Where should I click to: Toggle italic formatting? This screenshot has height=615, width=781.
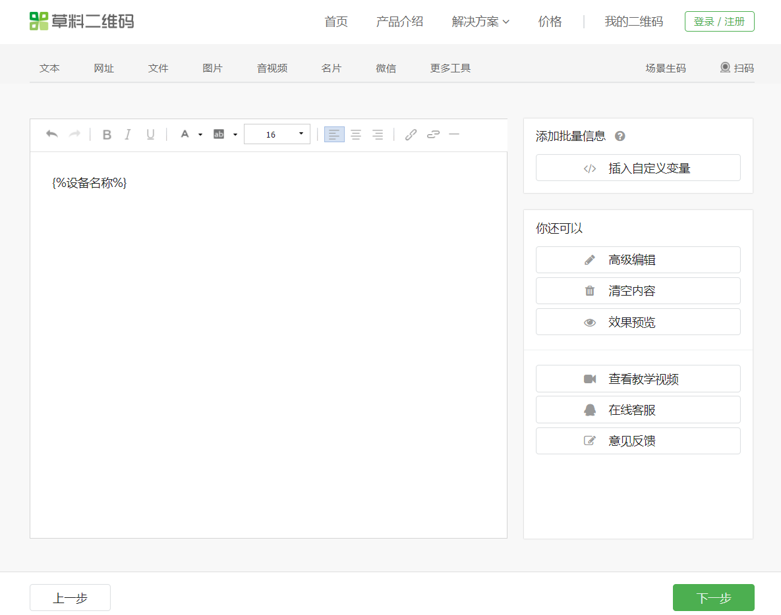[x=128, y=134]
